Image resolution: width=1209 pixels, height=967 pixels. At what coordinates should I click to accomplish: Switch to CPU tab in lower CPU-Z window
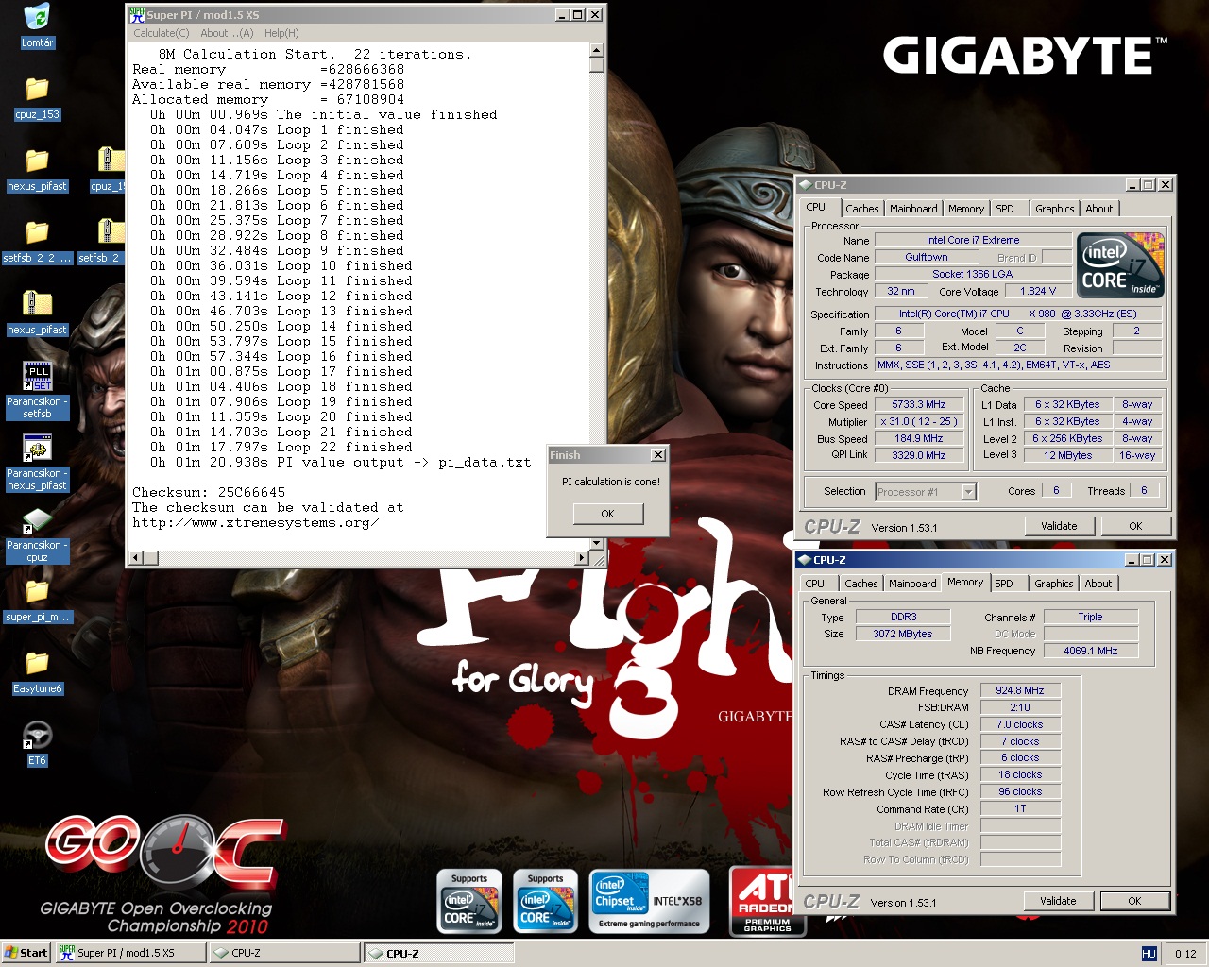click(x=815, y=584)
